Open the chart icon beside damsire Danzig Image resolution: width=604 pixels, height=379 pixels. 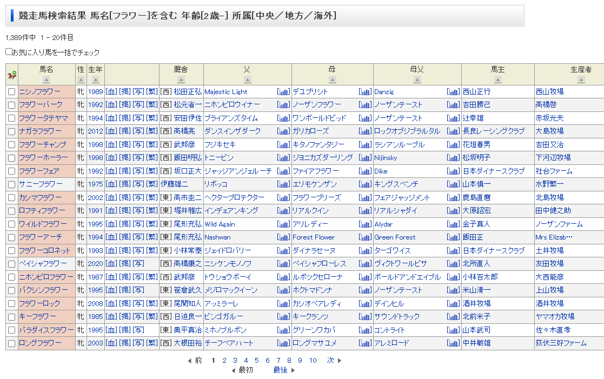click(x=453, y=92)
